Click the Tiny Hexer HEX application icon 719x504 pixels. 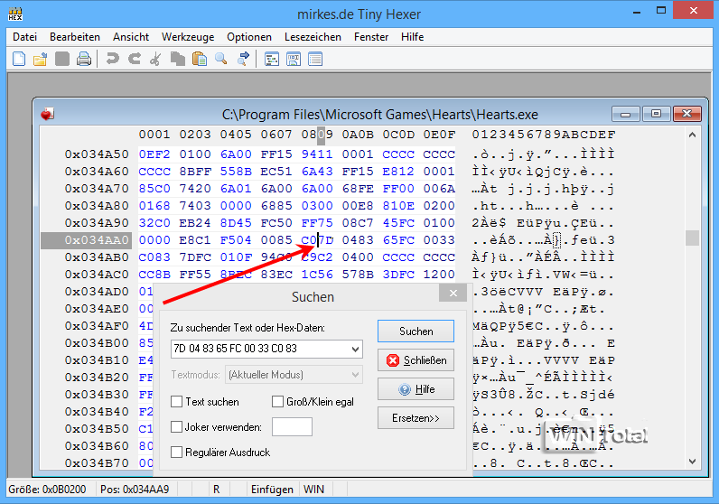[x=15, y=14]
